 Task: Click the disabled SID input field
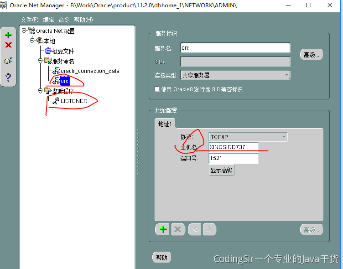[x=235, y=62]
